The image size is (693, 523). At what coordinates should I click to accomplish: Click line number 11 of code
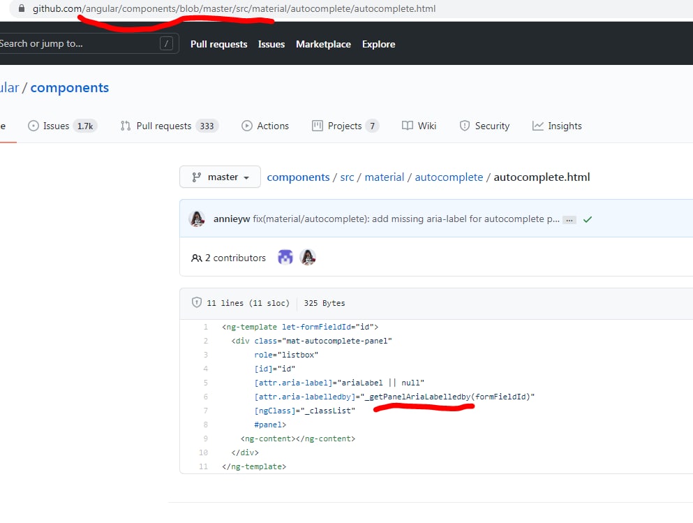point(203,467)
